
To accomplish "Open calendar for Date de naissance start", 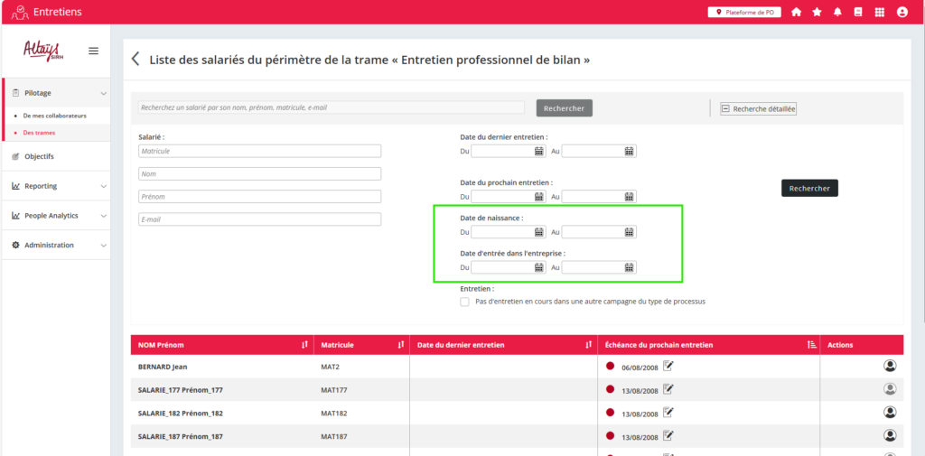I will (x=539, y=232).
